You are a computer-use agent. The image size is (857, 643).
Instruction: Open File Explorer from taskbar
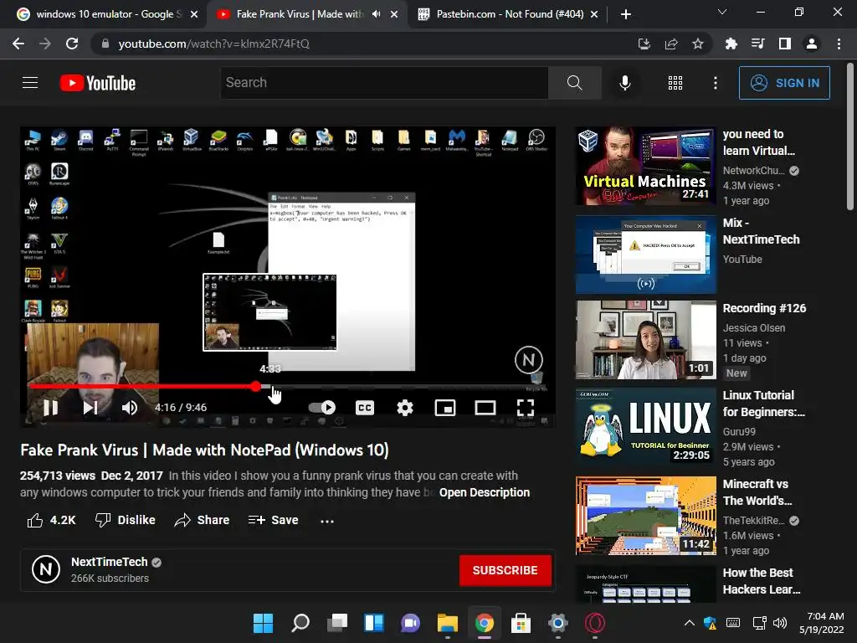tap(448, 623)
